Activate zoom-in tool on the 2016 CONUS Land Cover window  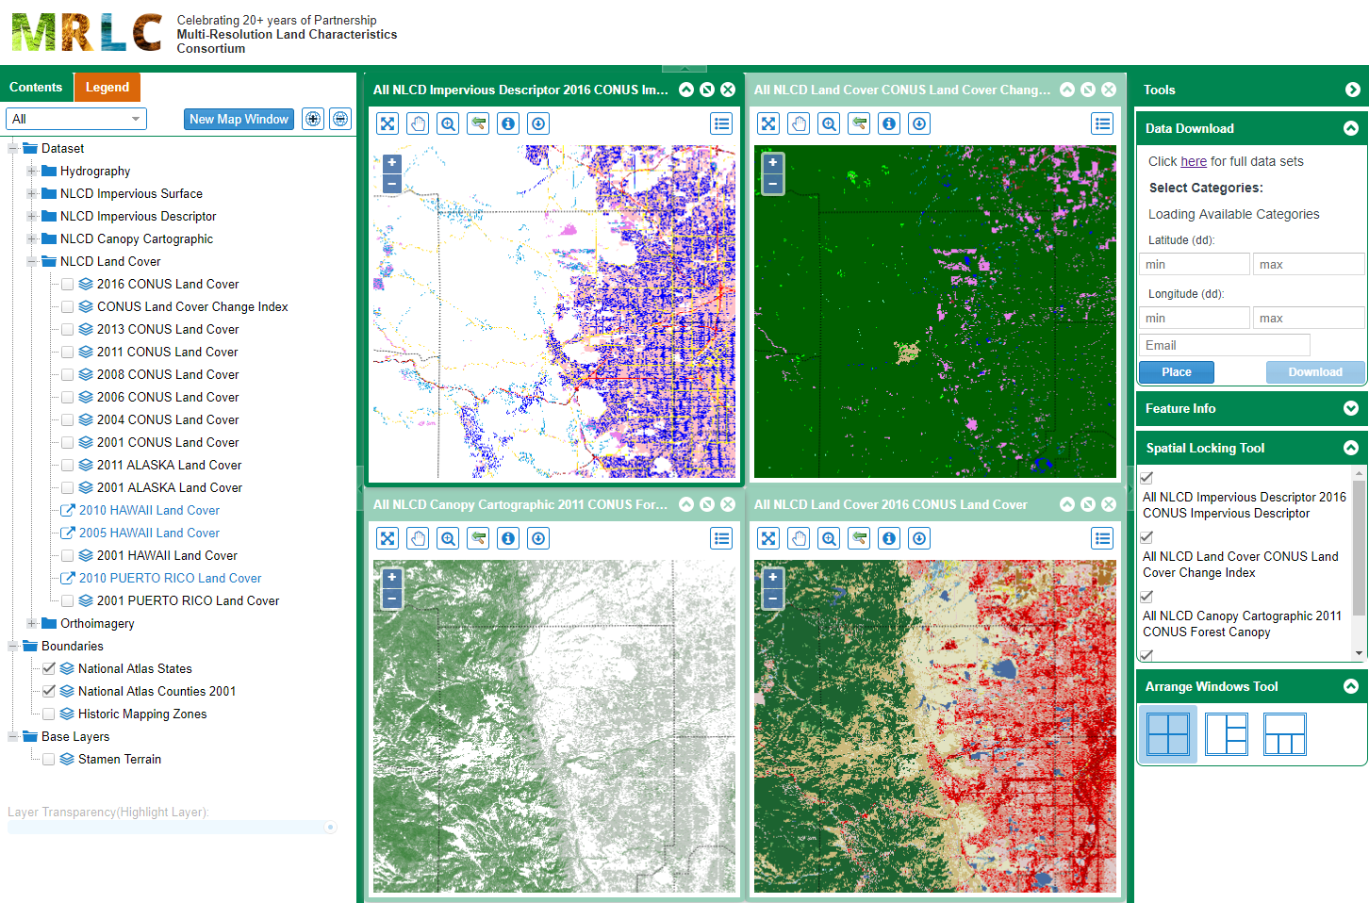[x=829, y=538]
